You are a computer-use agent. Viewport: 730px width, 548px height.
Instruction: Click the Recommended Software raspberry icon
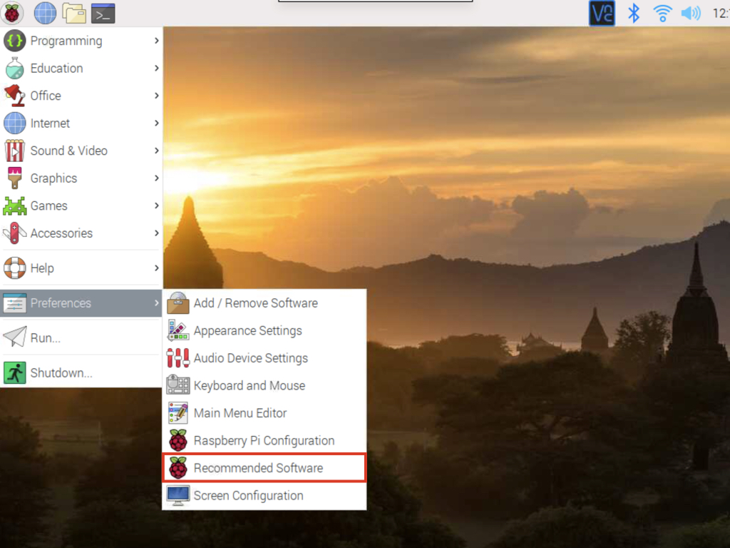tap(178, 468)
